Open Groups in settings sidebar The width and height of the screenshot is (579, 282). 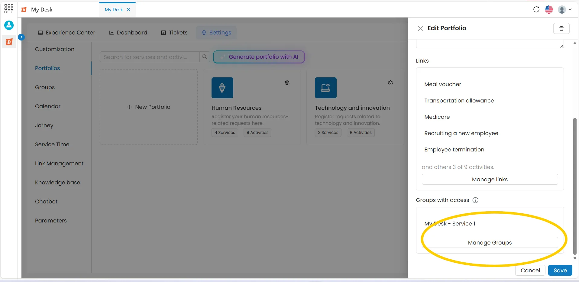45,87
